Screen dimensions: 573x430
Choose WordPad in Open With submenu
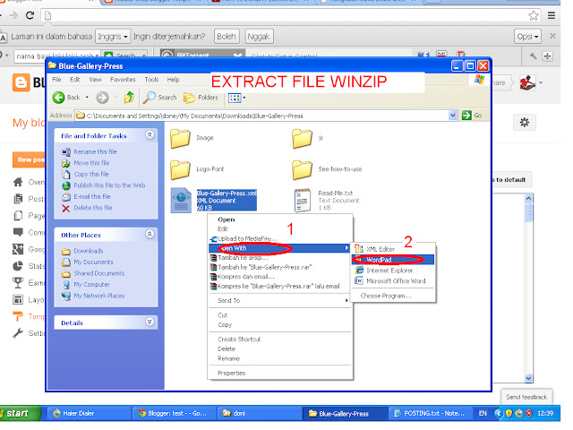(393, 260)
